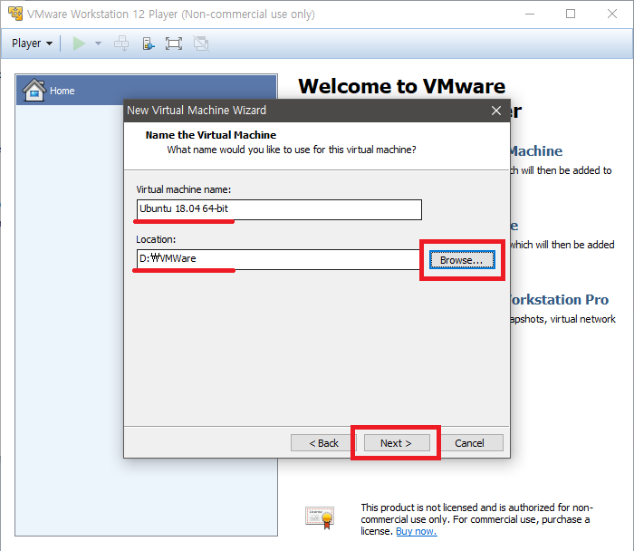Close the VMware Player main window
This screenshot has height=551, width=634.
tap(612, 14)
